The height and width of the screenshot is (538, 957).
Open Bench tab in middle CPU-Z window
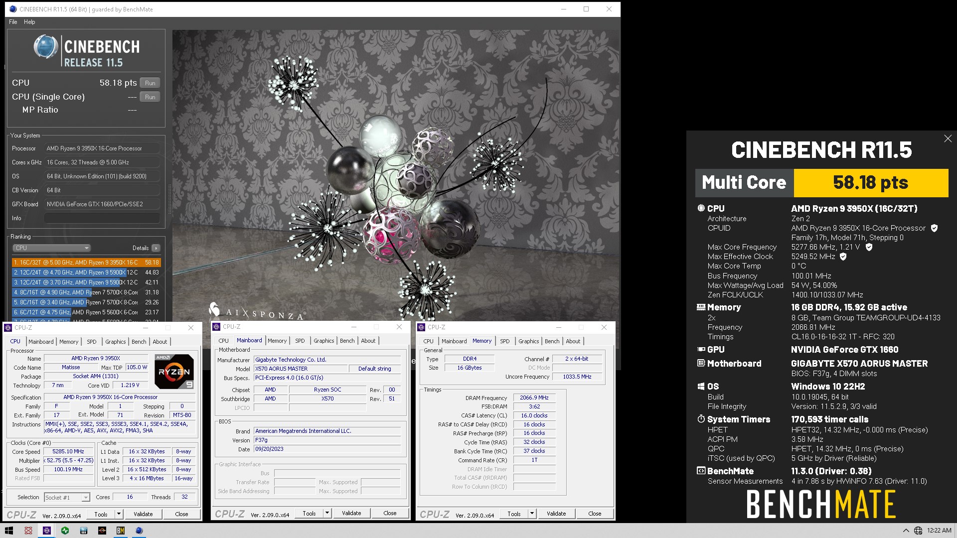347,341
